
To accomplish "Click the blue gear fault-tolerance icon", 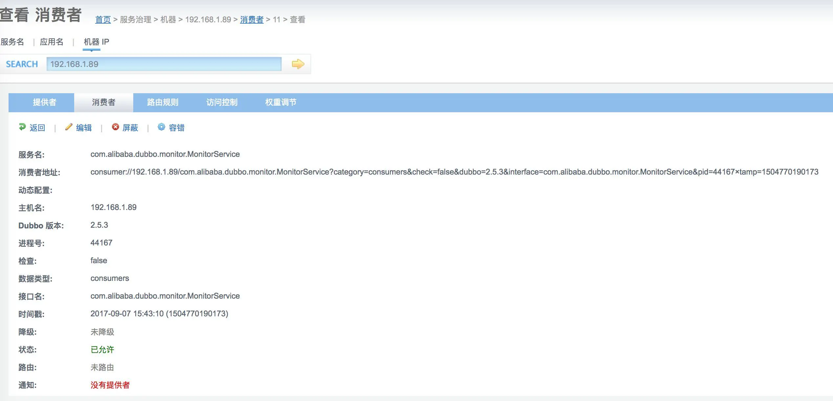I will (x=161, y=127).
